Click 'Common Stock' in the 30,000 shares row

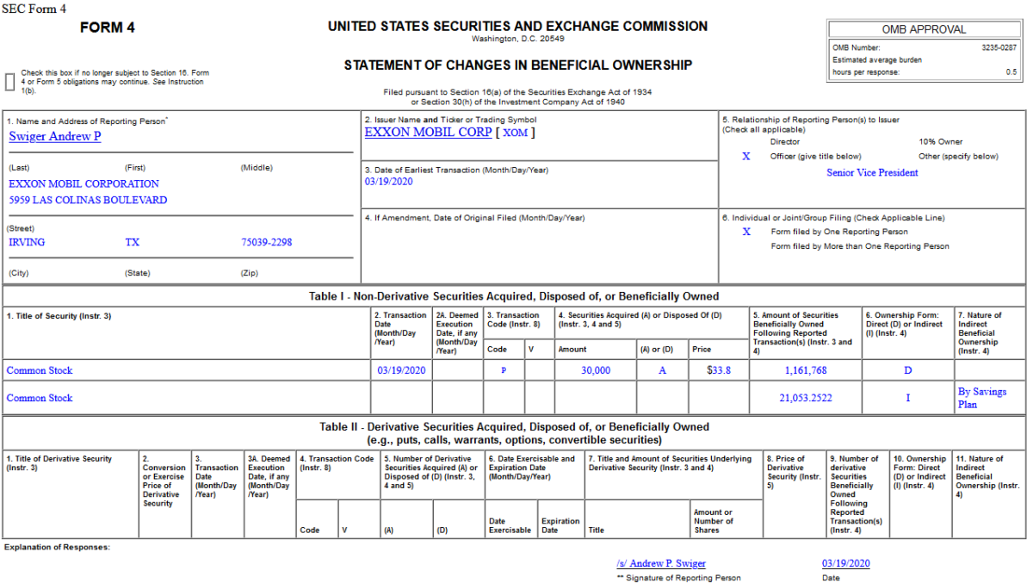click(x=40, y=370)
